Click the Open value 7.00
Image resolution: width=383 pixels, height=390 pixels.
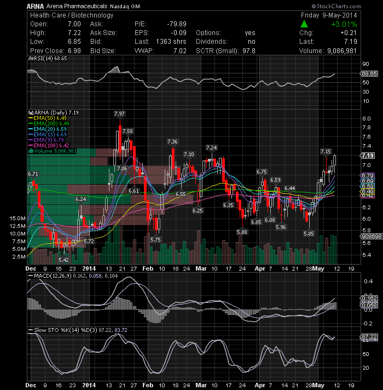[x=74, y=24]
